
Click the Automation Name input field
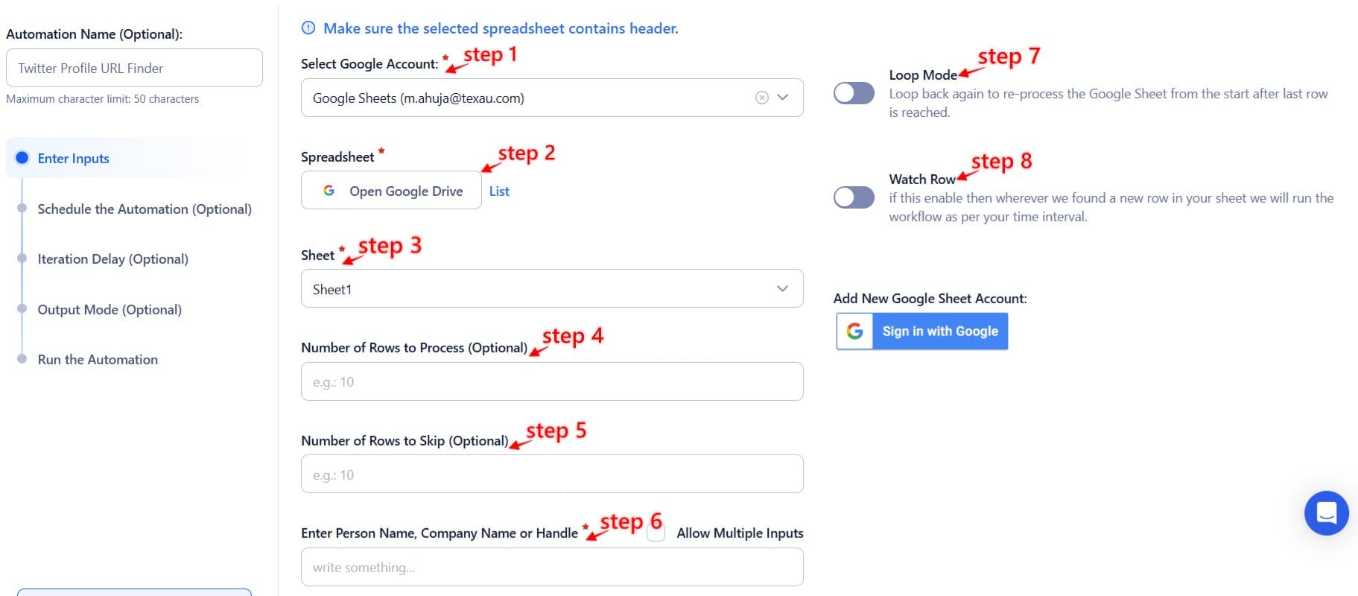click(x=134, y=68)
